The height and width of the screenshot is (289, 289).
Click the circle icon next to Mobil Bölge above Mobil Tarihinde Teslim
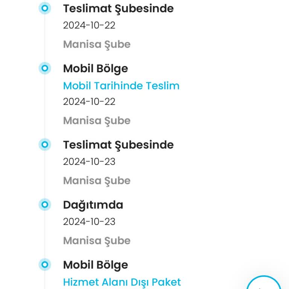tap(45, 68)
